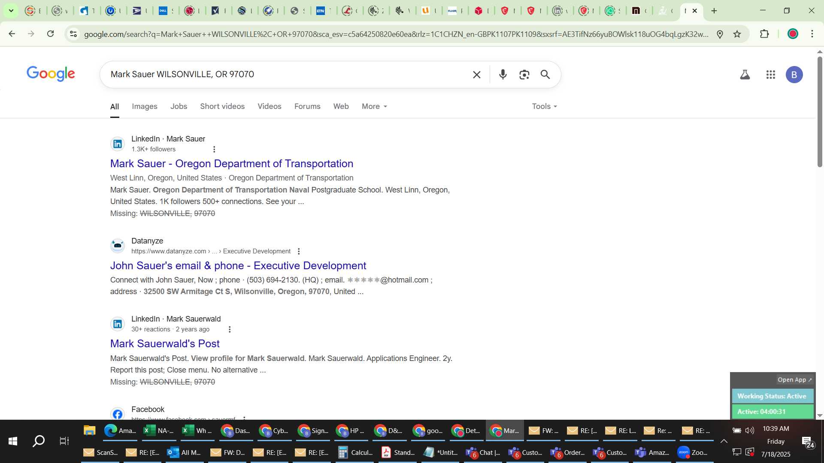Open Google Lens image search icon
The image size is (824, 463).
tap(524, 75)
